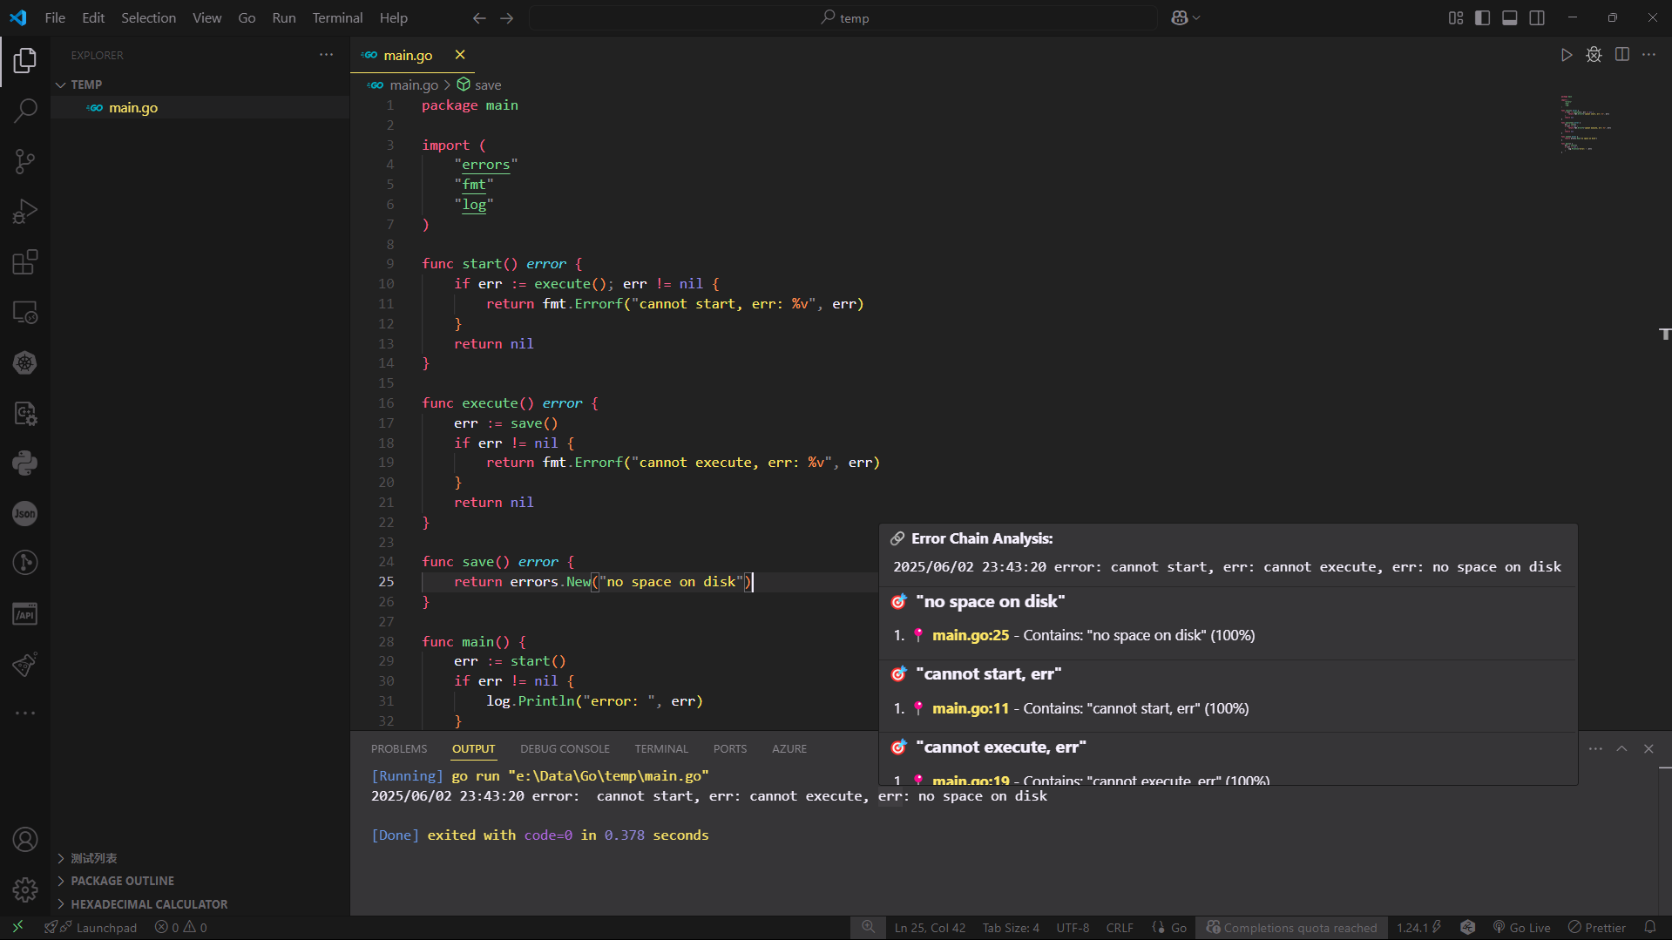Go back with the left arrow
The width and height of the screenshot is (1672, 940).
(x=479, y=17)
